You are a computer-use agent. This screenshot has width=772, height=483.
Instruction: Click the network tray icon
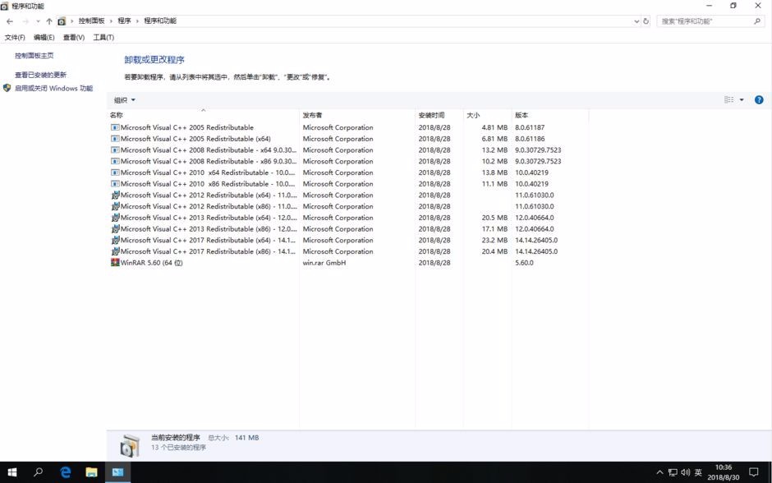[673, 472]
